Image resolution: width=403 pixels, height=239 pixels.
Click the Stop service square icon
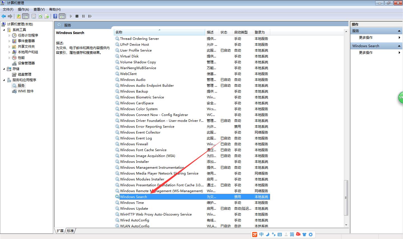(77, 16)
